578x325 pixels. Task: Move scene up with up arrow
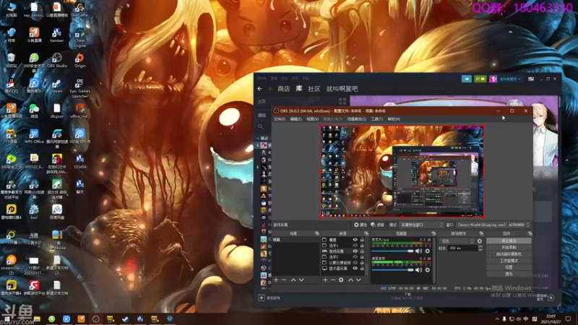pyautogui.click(x=293, y=280)
